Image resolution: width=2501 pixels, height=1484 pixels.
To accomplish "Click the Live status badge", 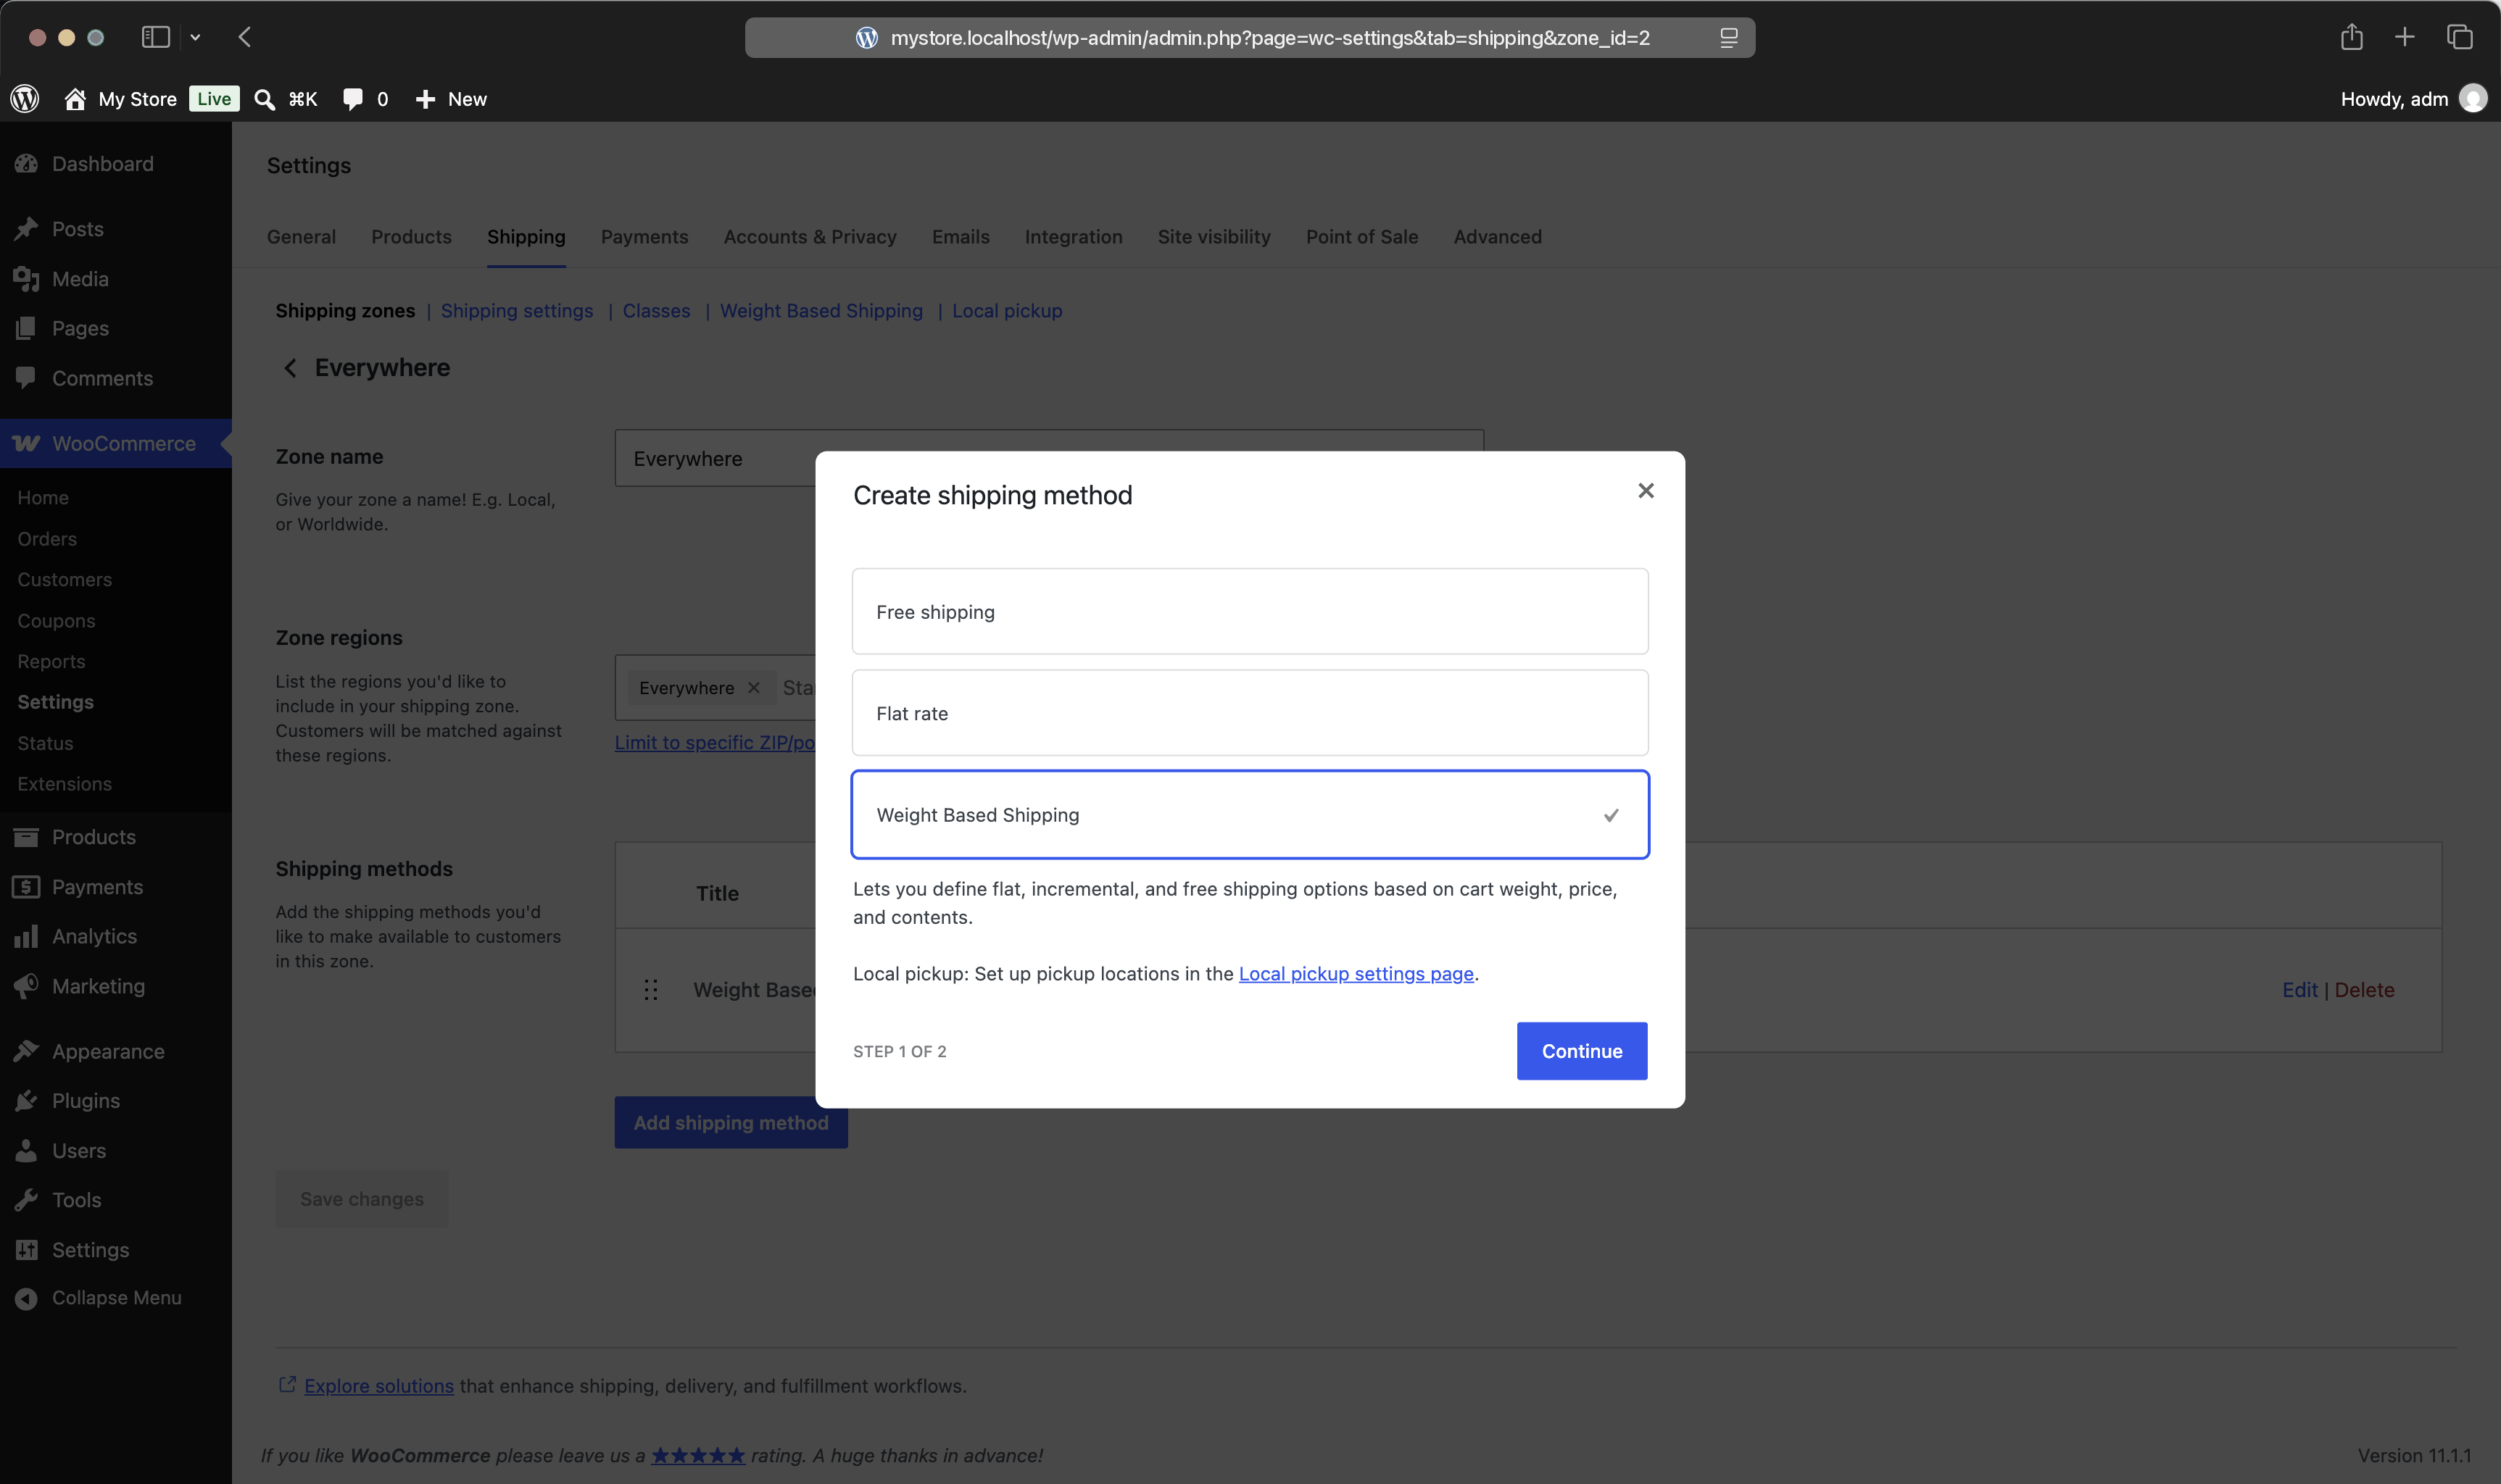I will coord(214,98).
